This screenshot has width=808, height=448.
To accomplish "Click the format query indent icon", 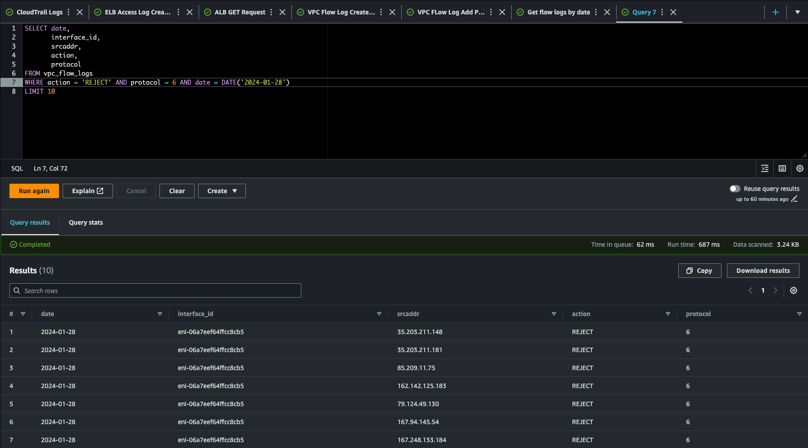I will point(765,168).
